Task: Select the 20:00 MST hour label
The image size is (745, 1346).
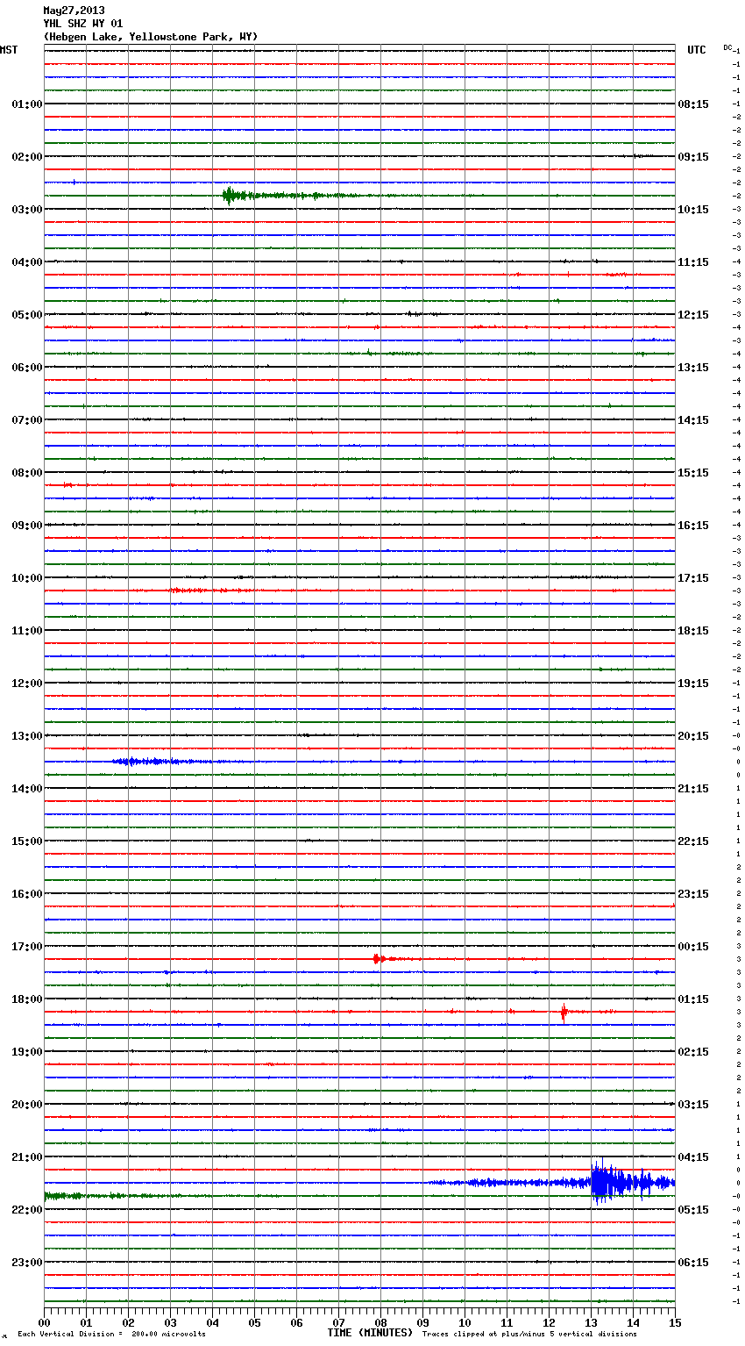Action: click(26, 1105)
